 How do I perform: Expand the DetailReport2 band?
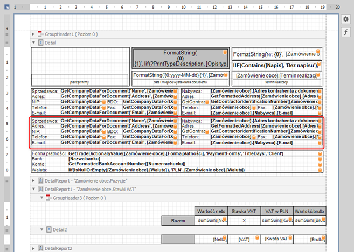click(33, 248)
